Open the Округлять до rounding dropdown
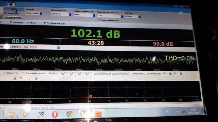218x122 pixels. tap(61, 14)
